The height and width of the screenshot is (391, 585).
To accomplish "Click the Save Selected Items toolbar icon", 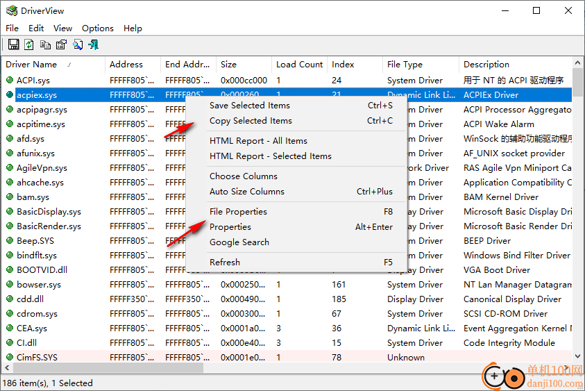I will (13, 45).
